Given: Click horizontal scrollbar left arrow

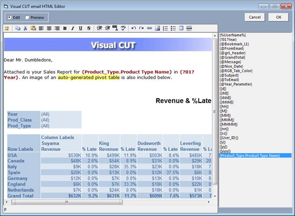Looking at the screenshot, I should (x=7, y=202).
